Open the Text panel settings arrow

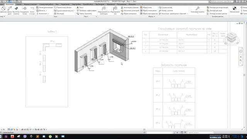click(96, 17)
